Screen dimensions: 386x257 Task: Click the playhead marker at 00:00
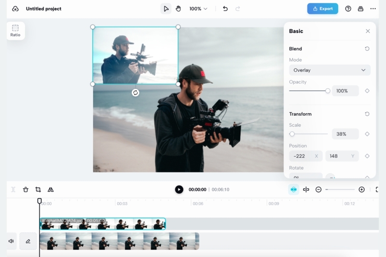click(40, 201)
